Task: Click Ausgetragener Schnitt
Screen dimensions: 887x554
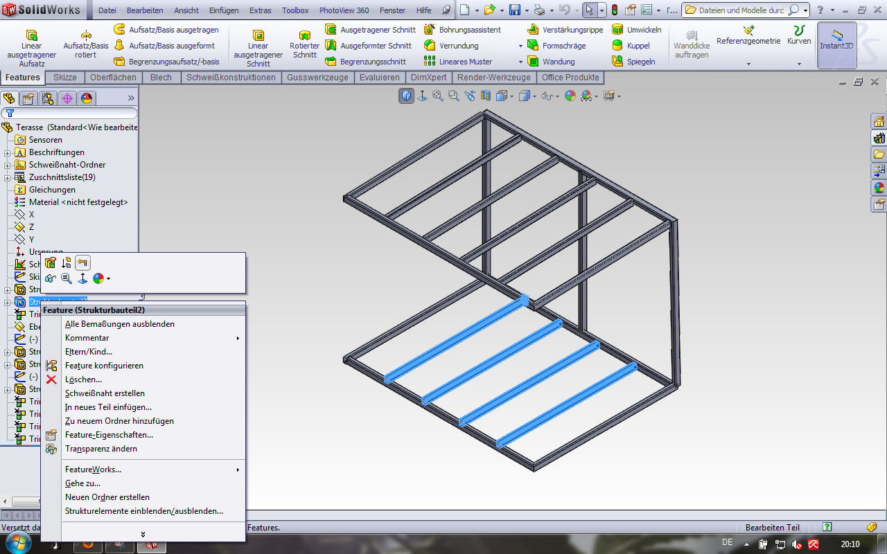Action: (x=370, y=30)
